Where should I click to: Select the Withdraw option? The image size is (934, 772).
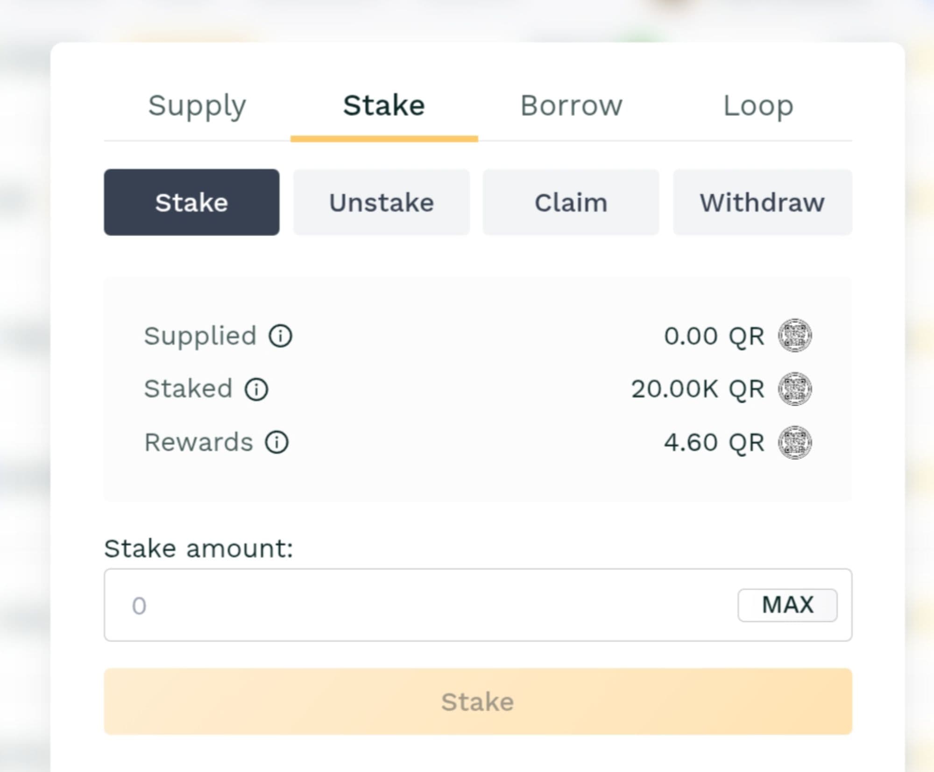tap(762, 202)
